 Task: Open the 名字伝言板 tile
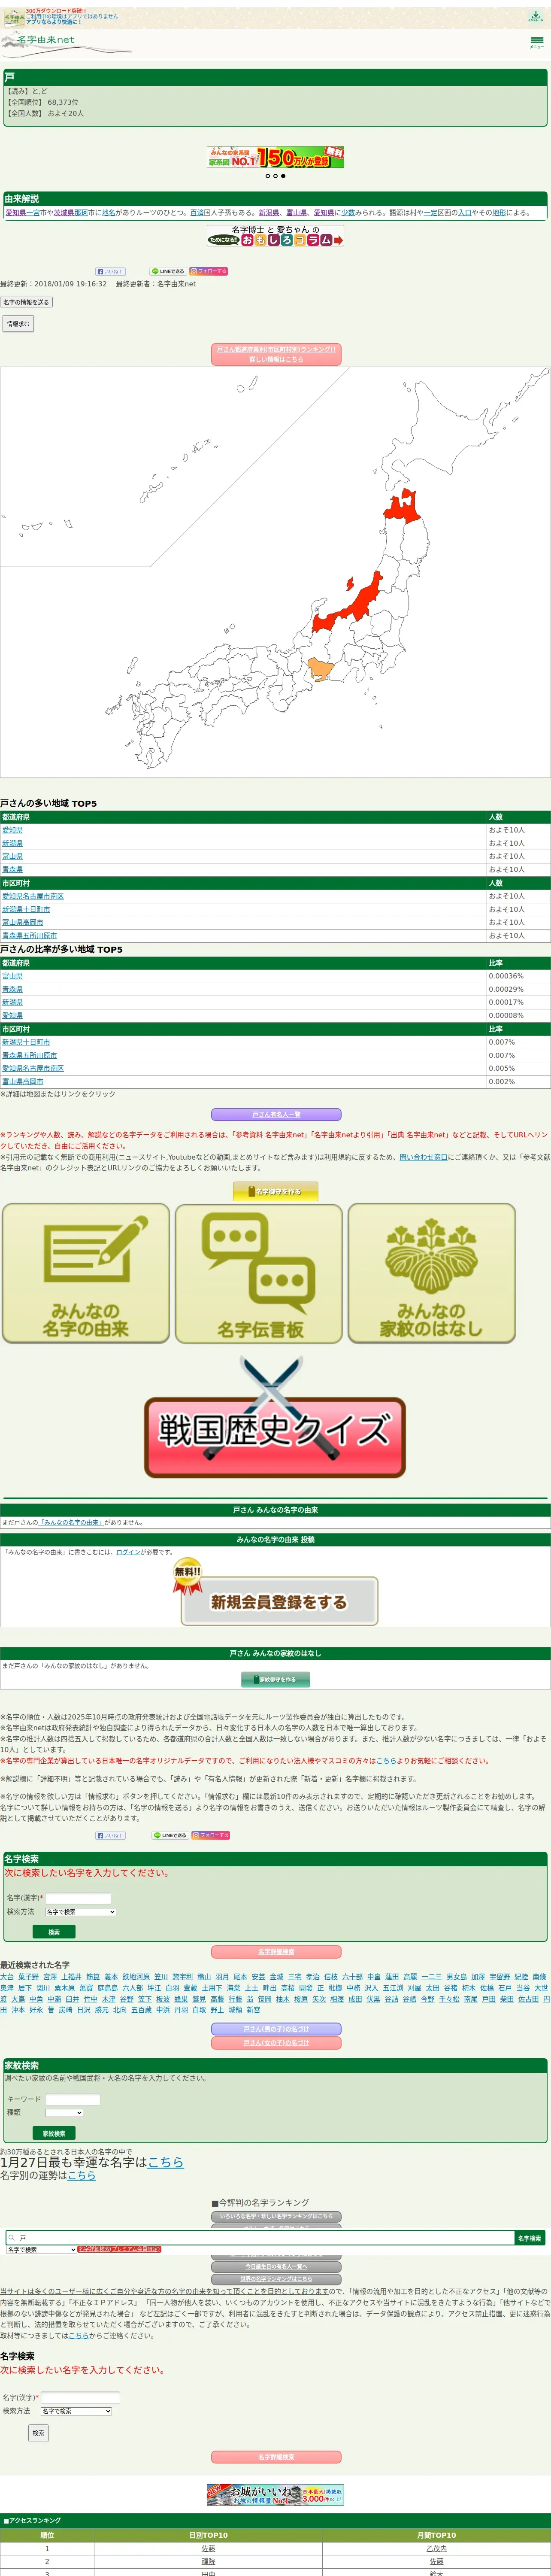pyautogui.click(x=259, y=1273)
